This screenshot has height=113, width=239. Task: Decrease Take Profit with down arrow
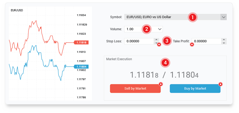point(224,43)
